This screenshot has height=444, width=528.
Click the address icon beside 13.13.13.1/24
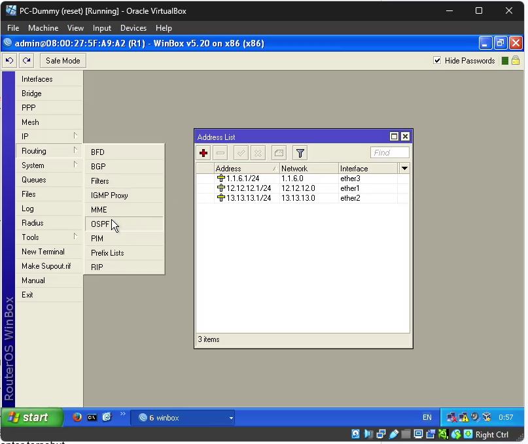221,197
